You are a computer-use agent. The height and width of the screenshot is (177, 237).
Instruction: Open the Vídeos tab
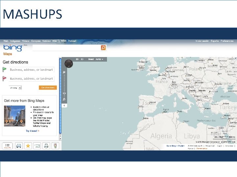(26, 41)
